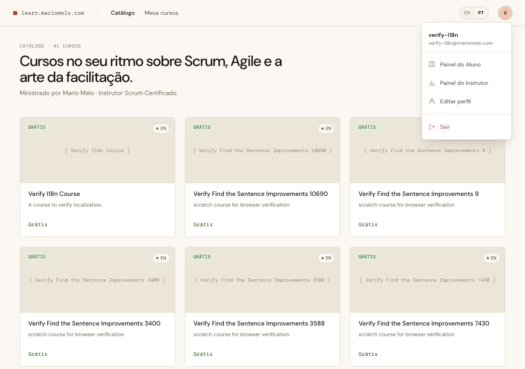Image resolution: width=525 pixels, height=369 pixels.
Task: Click Grátis price under Improvements 3588
Action: [203, 354]
